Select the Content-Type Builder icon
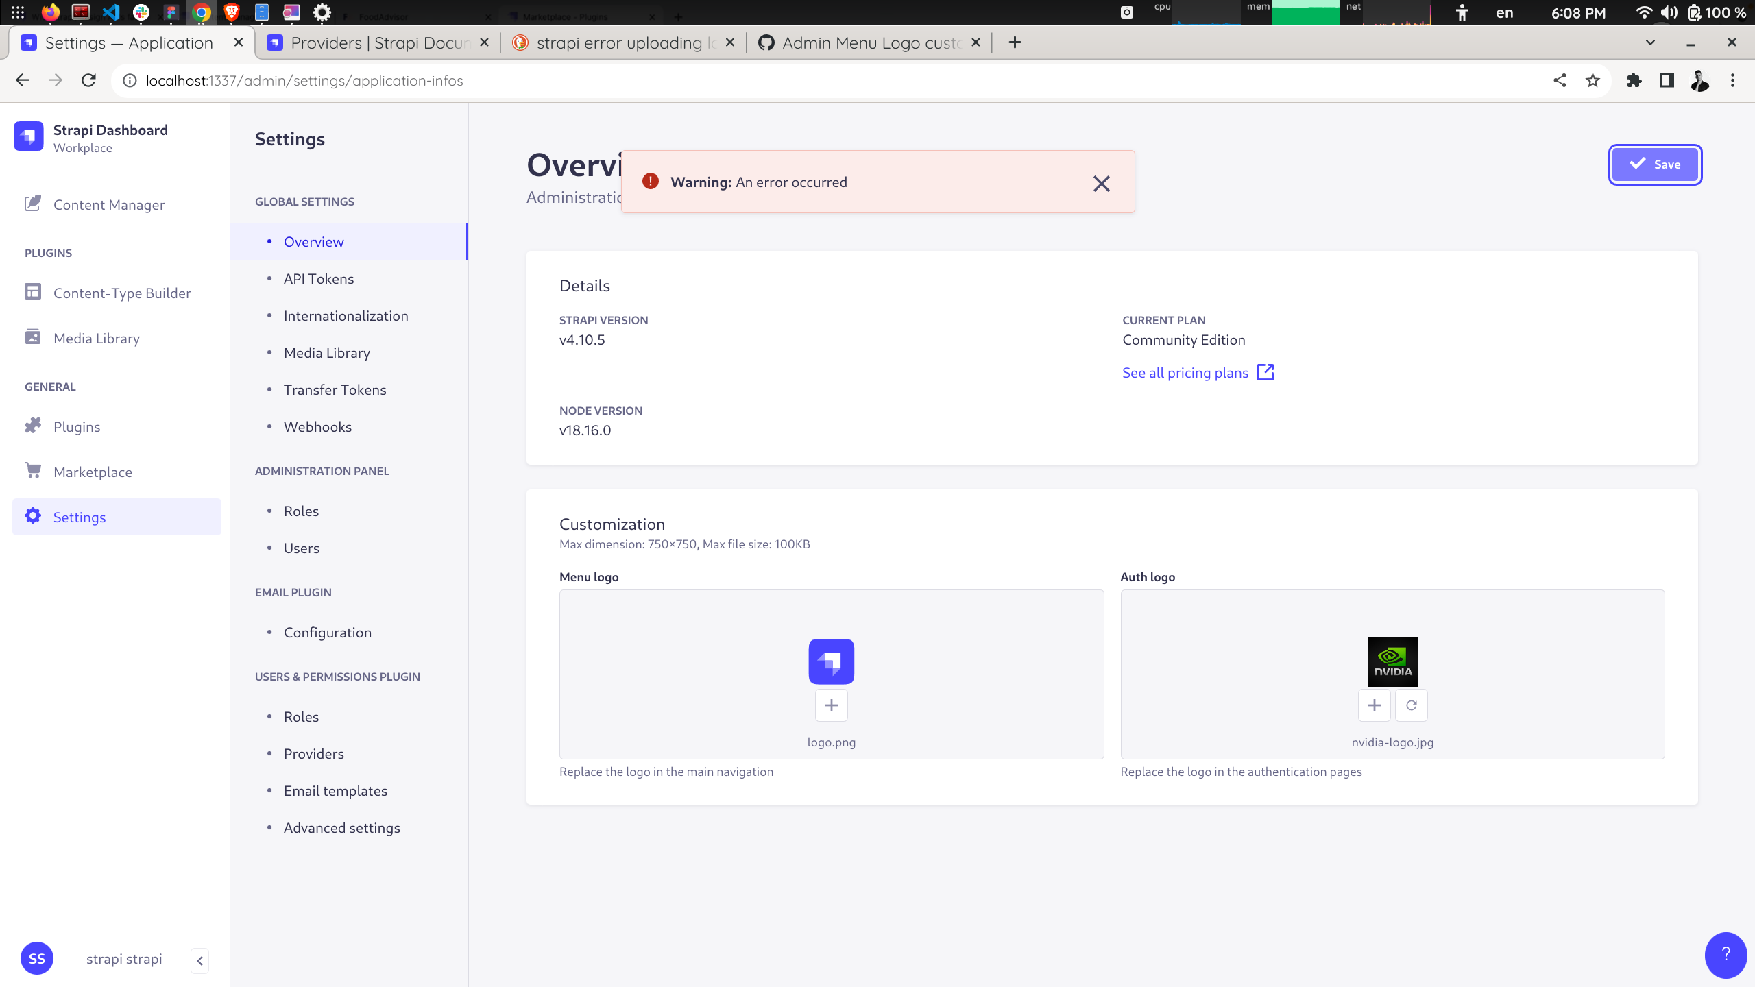This screenshot has height=987, width=1755. click(32, 292)
